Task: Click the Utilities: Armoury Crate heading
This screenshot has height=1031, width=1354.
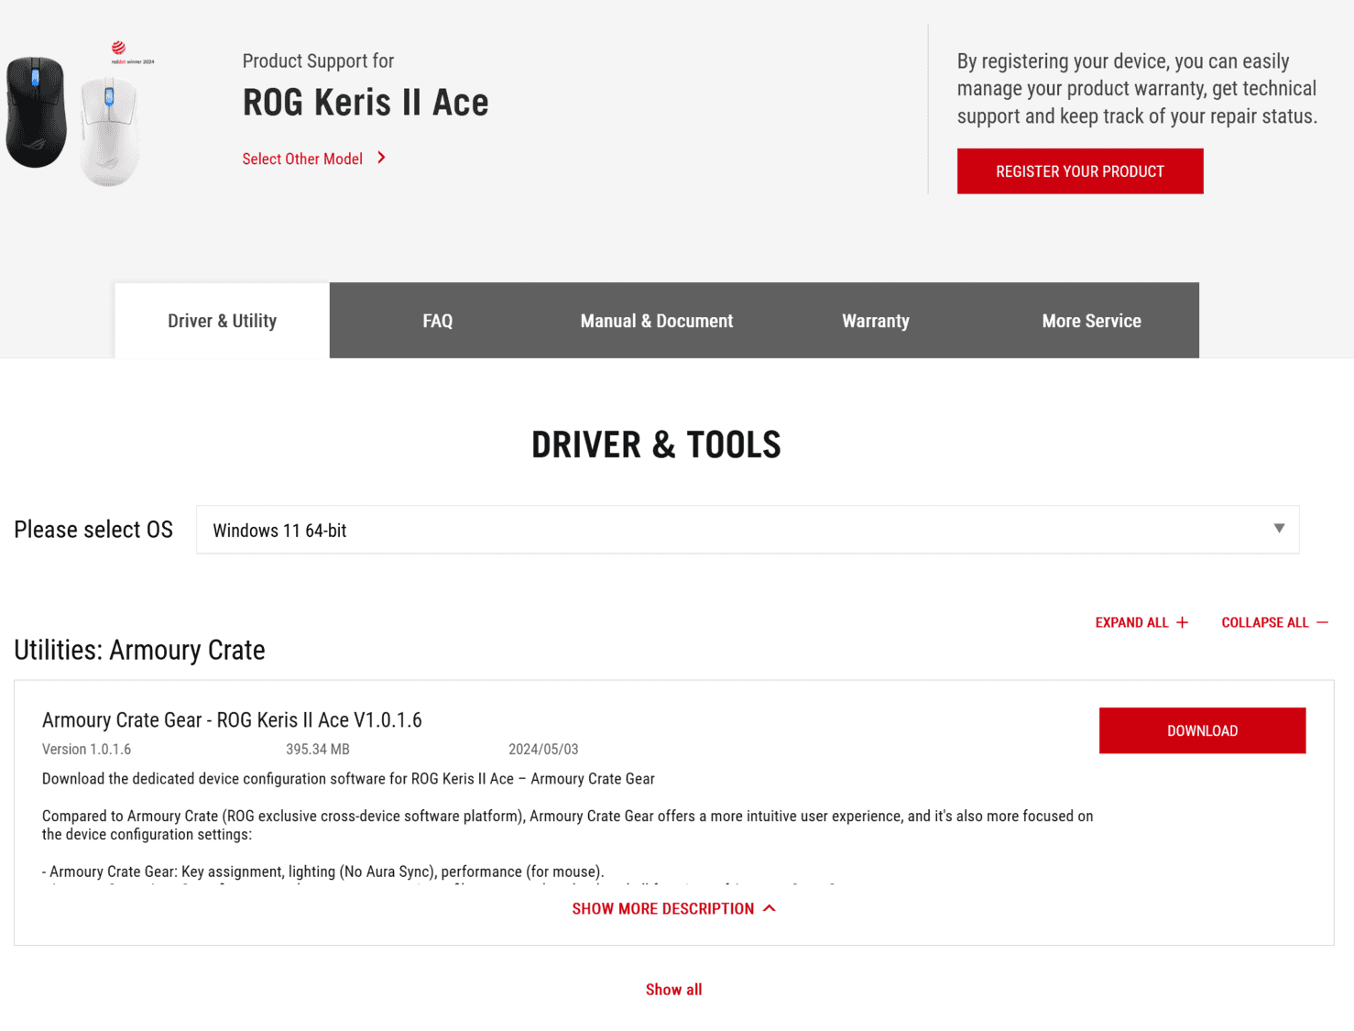Action: point(139,650)
